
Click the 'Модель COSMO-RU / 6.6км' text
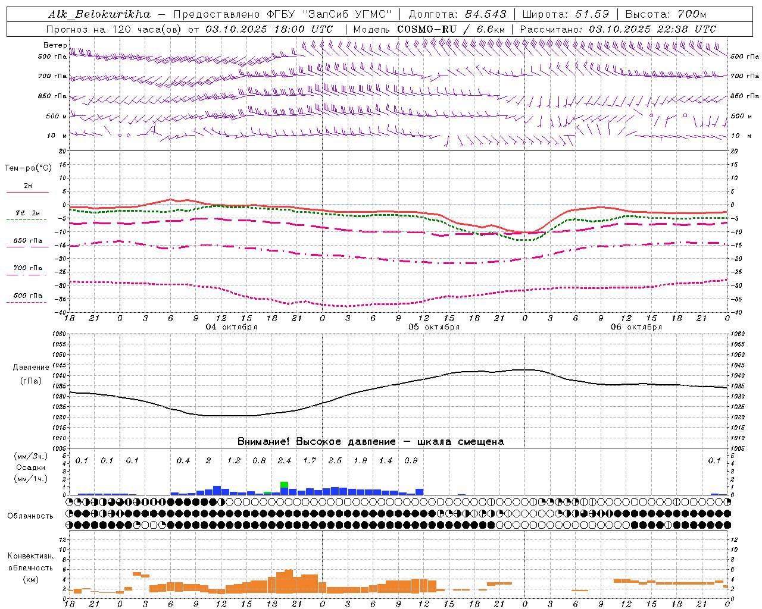pyautogui.click(x=429, y=29)
